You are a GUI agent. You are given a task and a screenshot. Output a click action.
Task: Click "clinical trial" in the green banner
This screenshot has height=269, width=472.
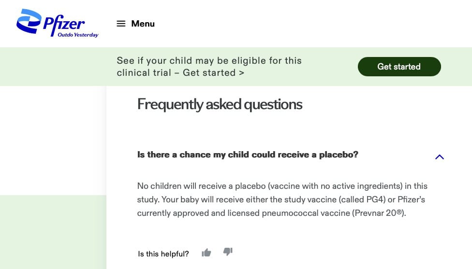point(144,73)
